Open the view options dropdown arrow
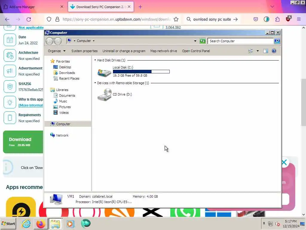Screen dimensions: 306x230 point(258,51)
